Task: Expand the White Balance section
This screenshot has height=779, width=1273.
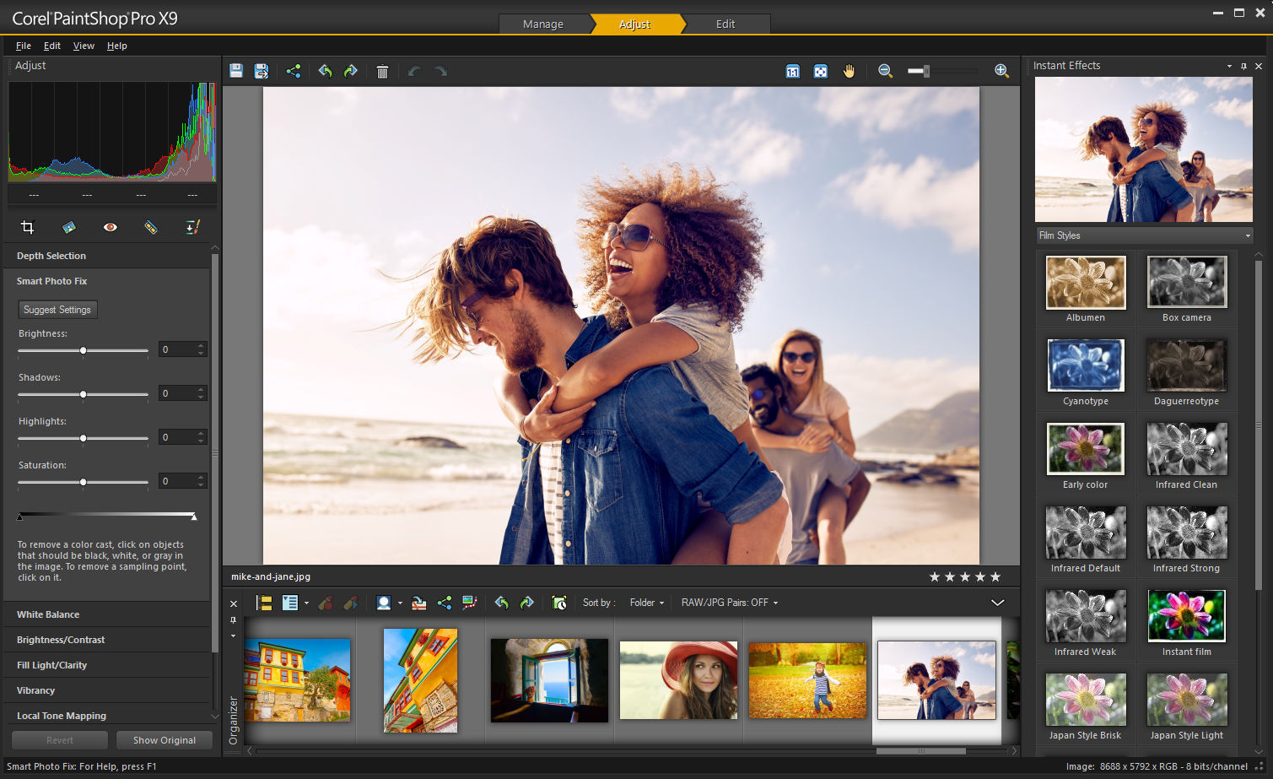Action: 48,614
